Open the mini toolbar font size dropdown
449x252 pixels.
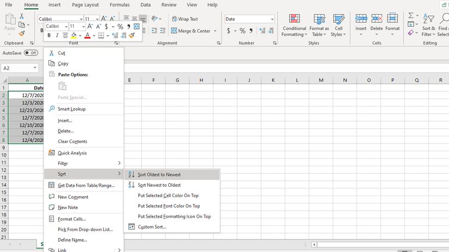click(x=82, y=26)
